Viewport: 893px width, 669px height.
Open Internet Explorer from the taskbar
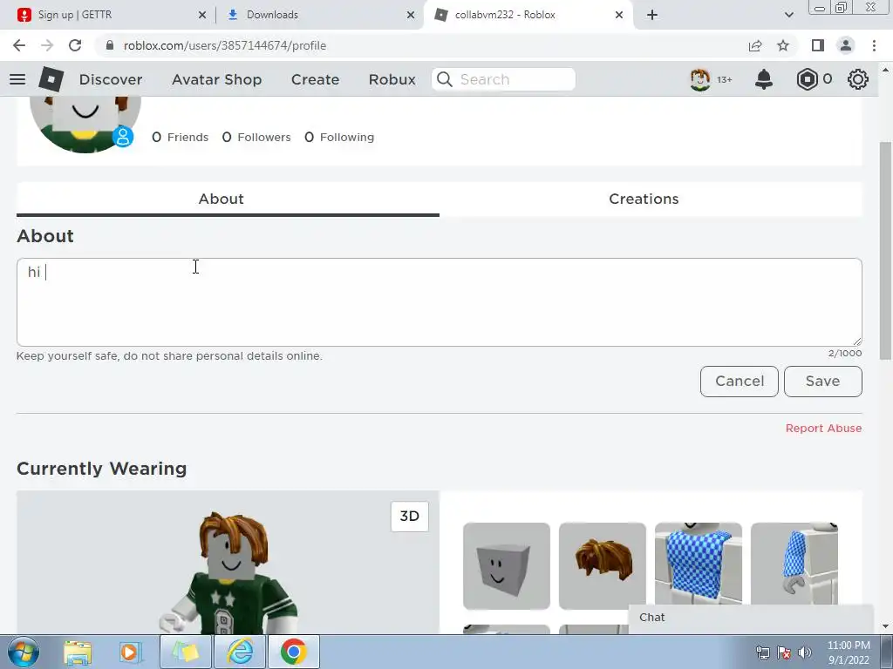pyautogui.click(x=240, y=652)
